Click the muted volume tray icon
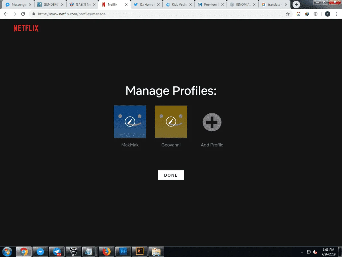 [315, 252]
